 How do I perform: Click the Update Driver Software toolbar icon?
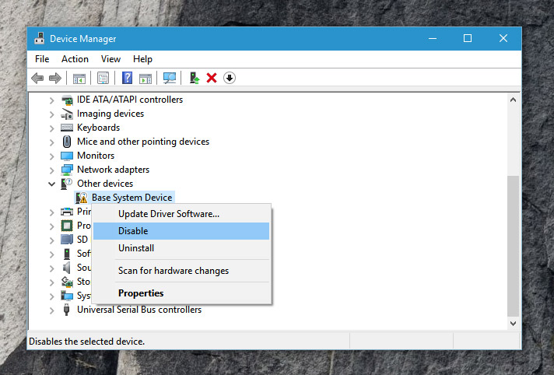click(195, 78)
